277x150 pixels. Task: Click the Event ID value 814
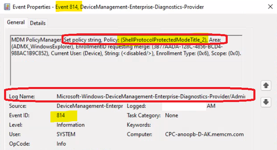61,115
